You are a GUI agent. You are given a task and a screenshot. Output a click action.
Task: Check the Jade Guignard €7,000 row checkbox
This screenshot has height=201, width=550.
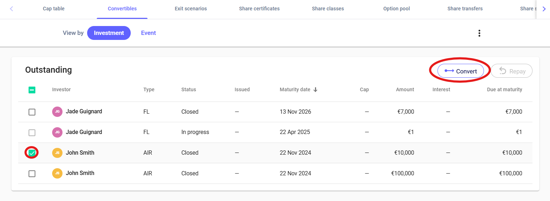pos(32,112)
